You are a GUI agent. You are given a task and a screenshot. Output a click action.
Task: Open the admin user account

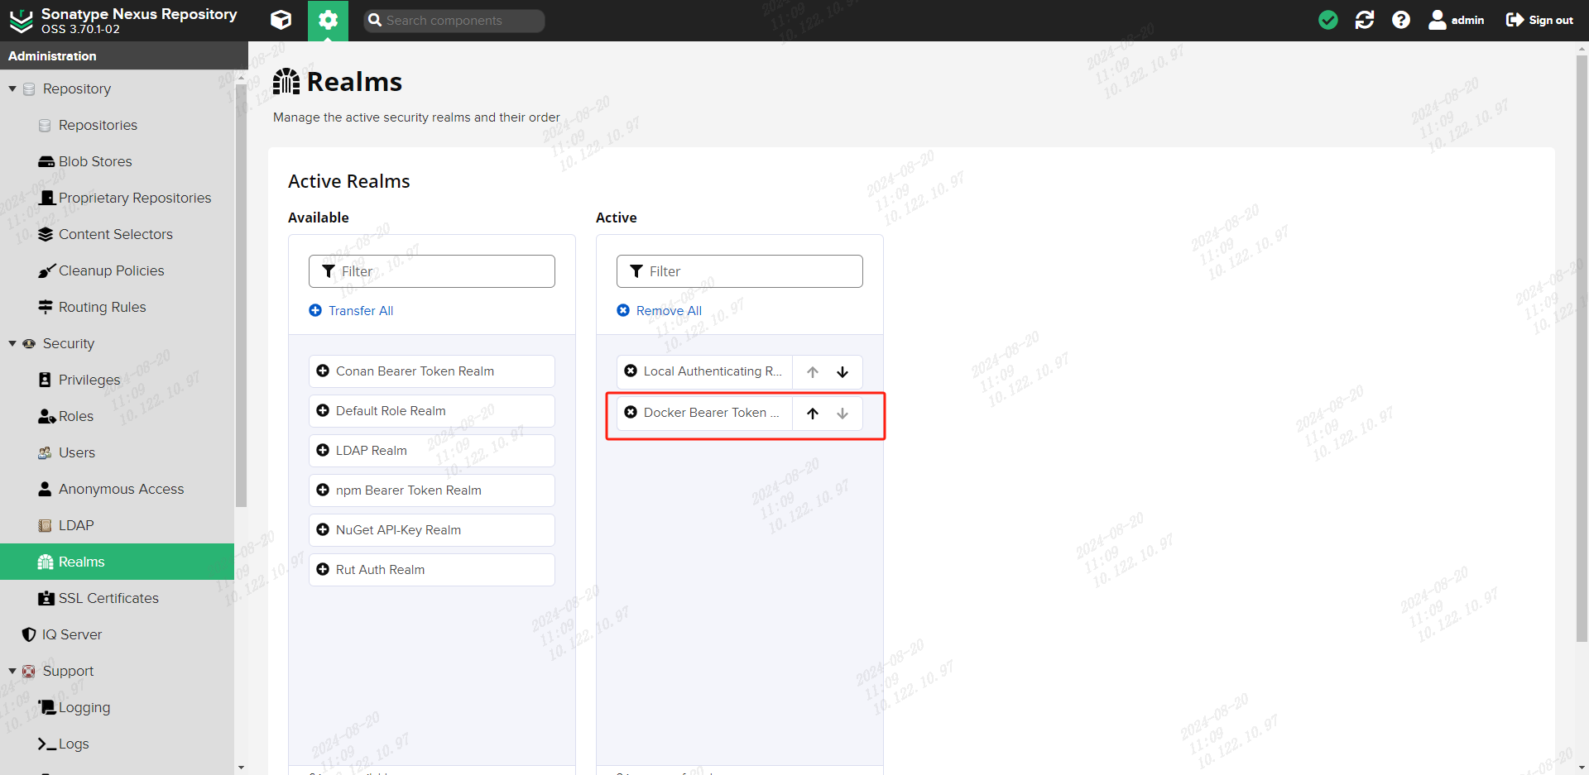click(1457, 20)
